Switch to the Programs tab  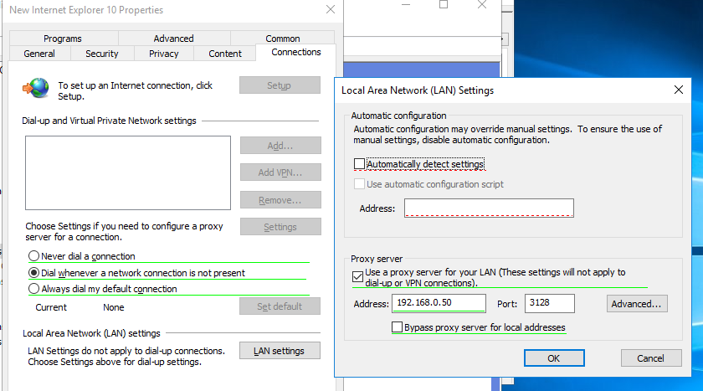tap(63, 39)
